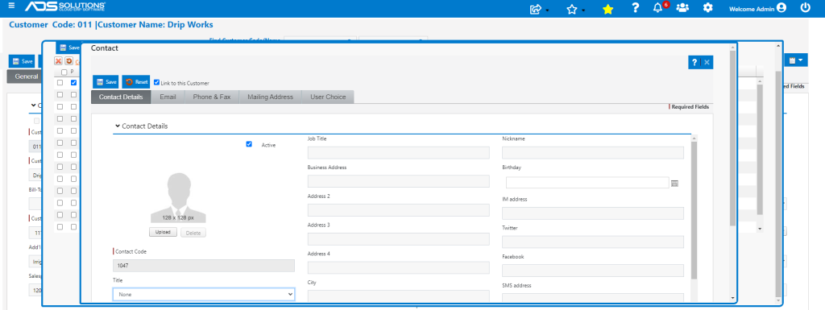Click the contact photo placeholder silhouette
Viewport: 825px width, 310px height.
coord(178,197)
